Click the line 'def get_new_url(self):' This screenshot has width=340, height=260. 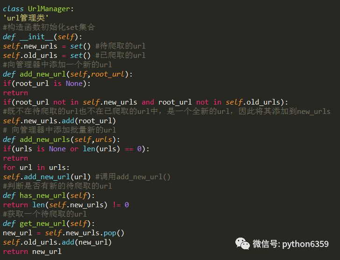pyautogui.click(x=49, y=224)
